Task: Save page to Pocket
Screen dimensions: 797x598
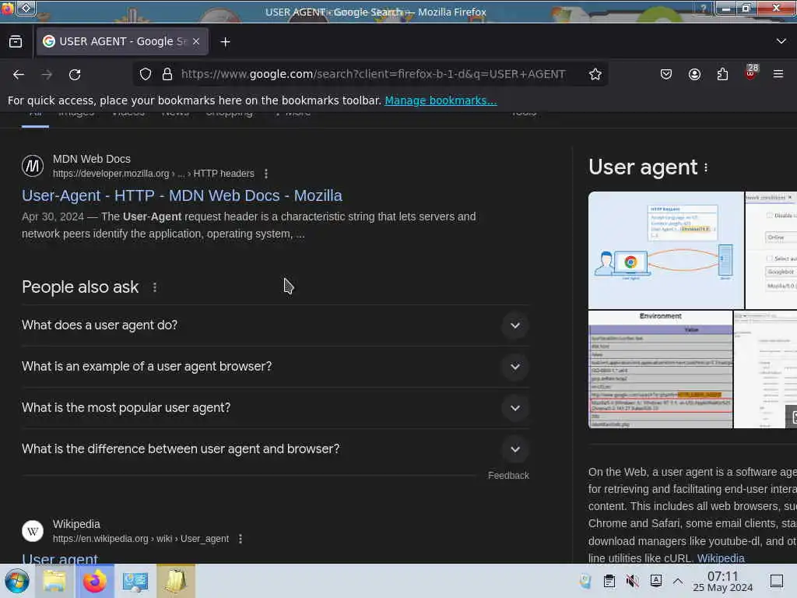Action: pos(666,74)
